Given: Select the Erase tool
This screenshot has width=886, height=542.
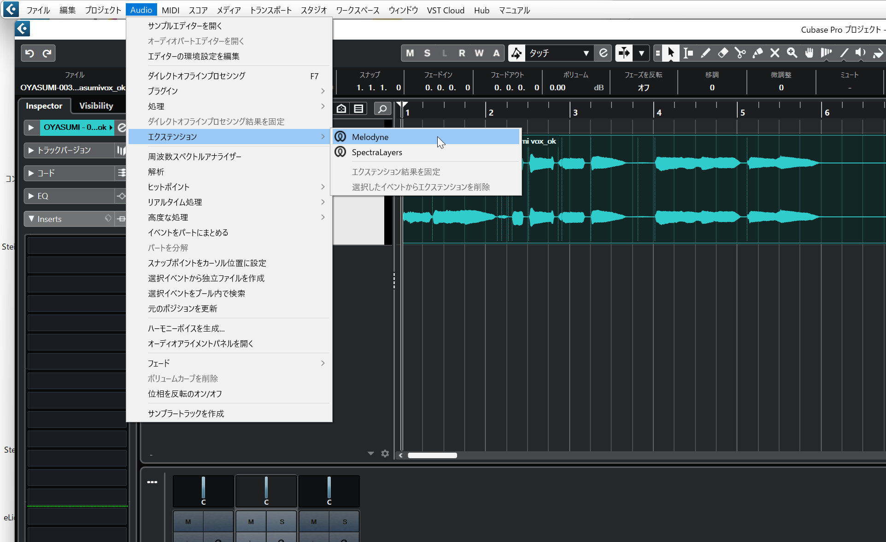Looking at the screenshot, I should tap(723, 53).
